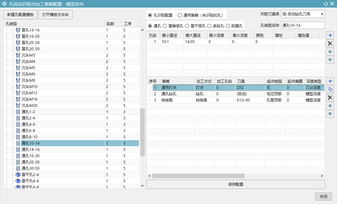Viewport: 337px width, 204px height.
Task: Select the 多段孔 radio button
Action: tap(209, 26)
